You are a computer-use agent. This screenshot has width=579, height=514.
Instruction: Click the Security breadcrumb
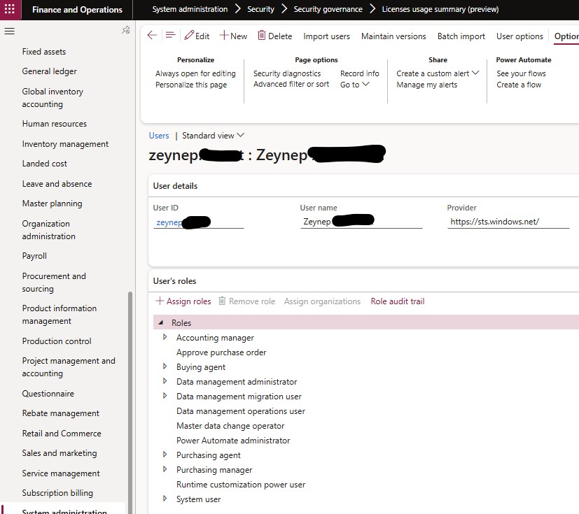coord(260,9)
